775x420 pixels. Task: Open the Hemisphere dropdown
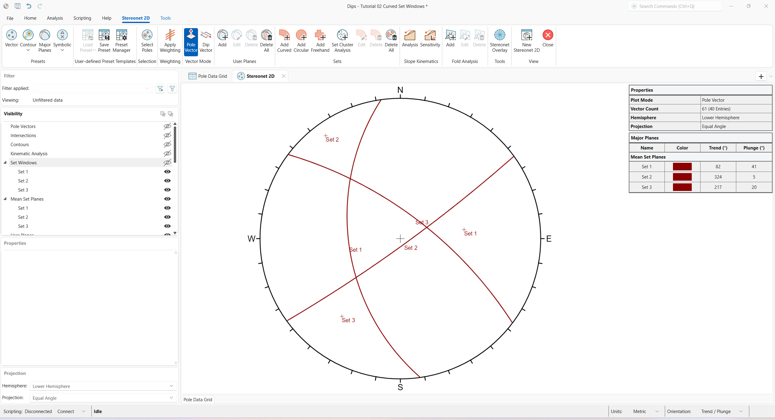click(x=171, y=386)
